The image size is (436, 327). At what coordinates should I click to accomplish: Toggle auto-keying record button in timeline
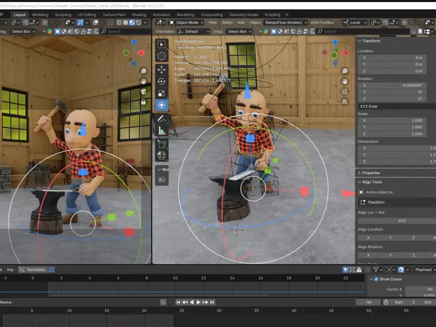coord(163,302)
